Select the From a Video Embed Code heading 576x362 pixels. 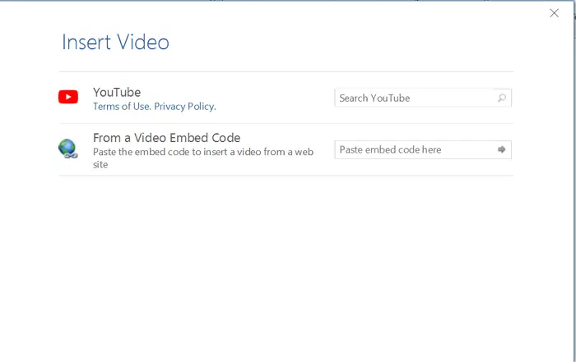[167, 138]
